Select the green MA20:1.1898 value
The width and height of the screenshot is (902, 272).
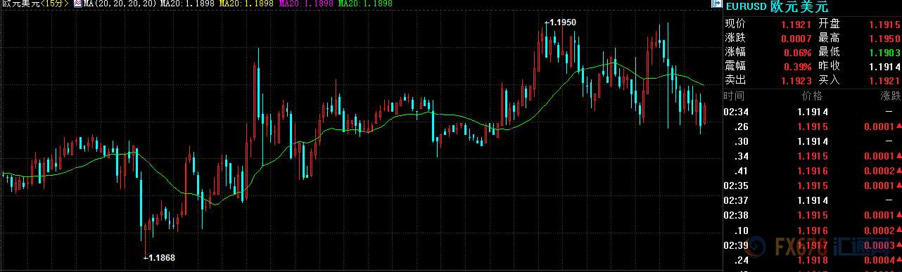[x=365, y=4]
